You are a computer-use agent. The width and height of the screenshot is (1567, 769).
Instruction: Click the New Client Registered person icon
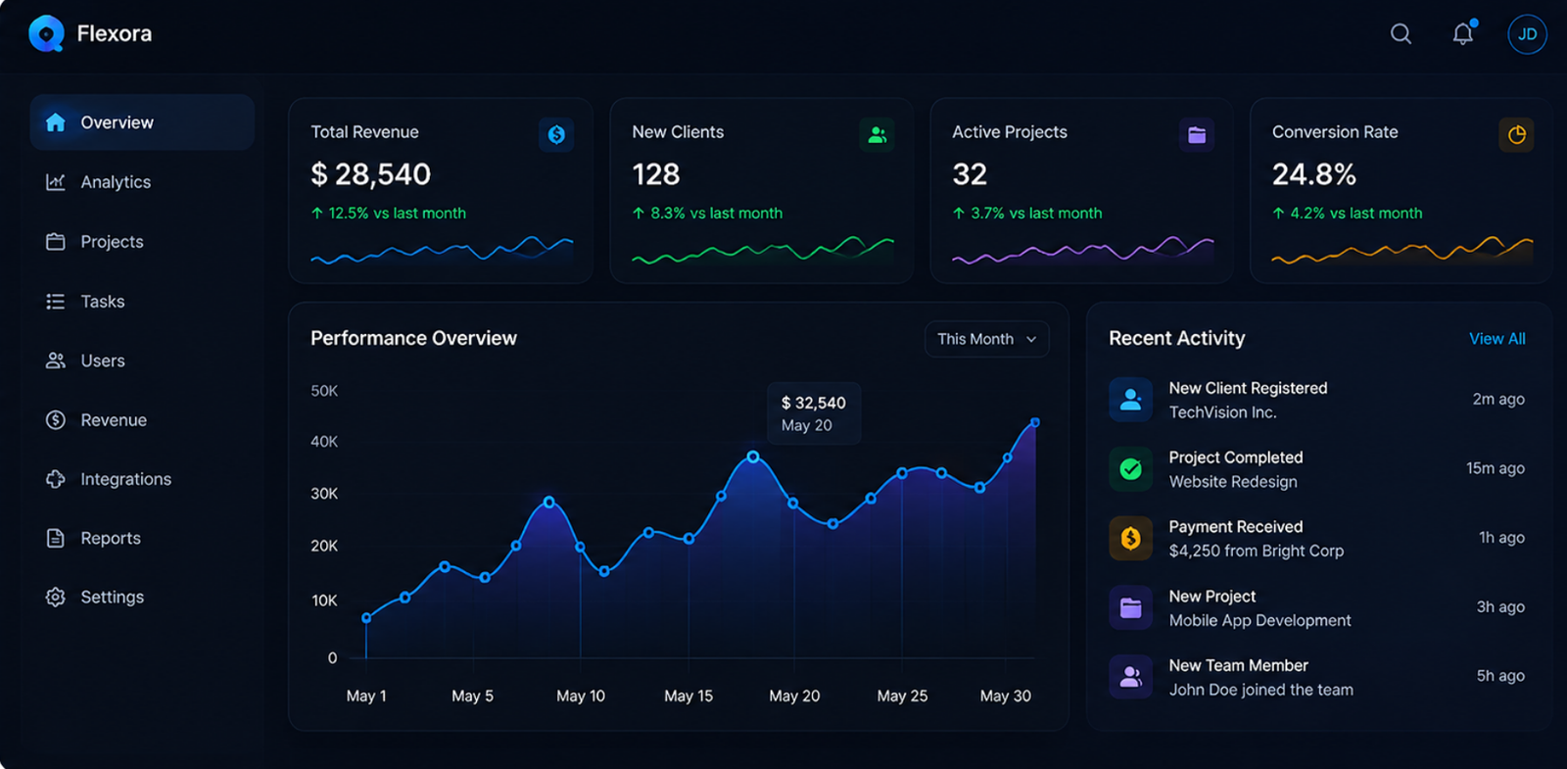1130,400
